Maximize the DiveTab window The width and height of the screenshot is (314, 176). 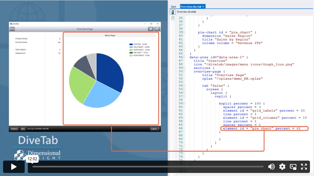click(x=151, y=24)
